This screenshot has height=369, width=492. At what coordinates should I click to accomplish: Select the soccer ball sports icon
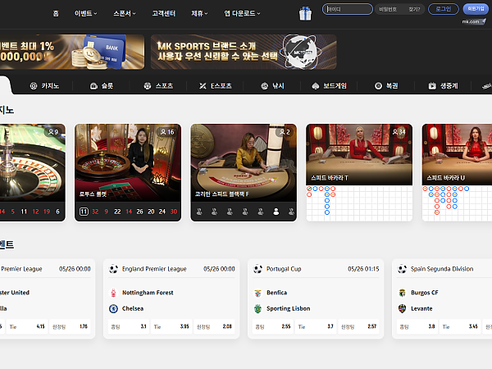click(147, 85)
